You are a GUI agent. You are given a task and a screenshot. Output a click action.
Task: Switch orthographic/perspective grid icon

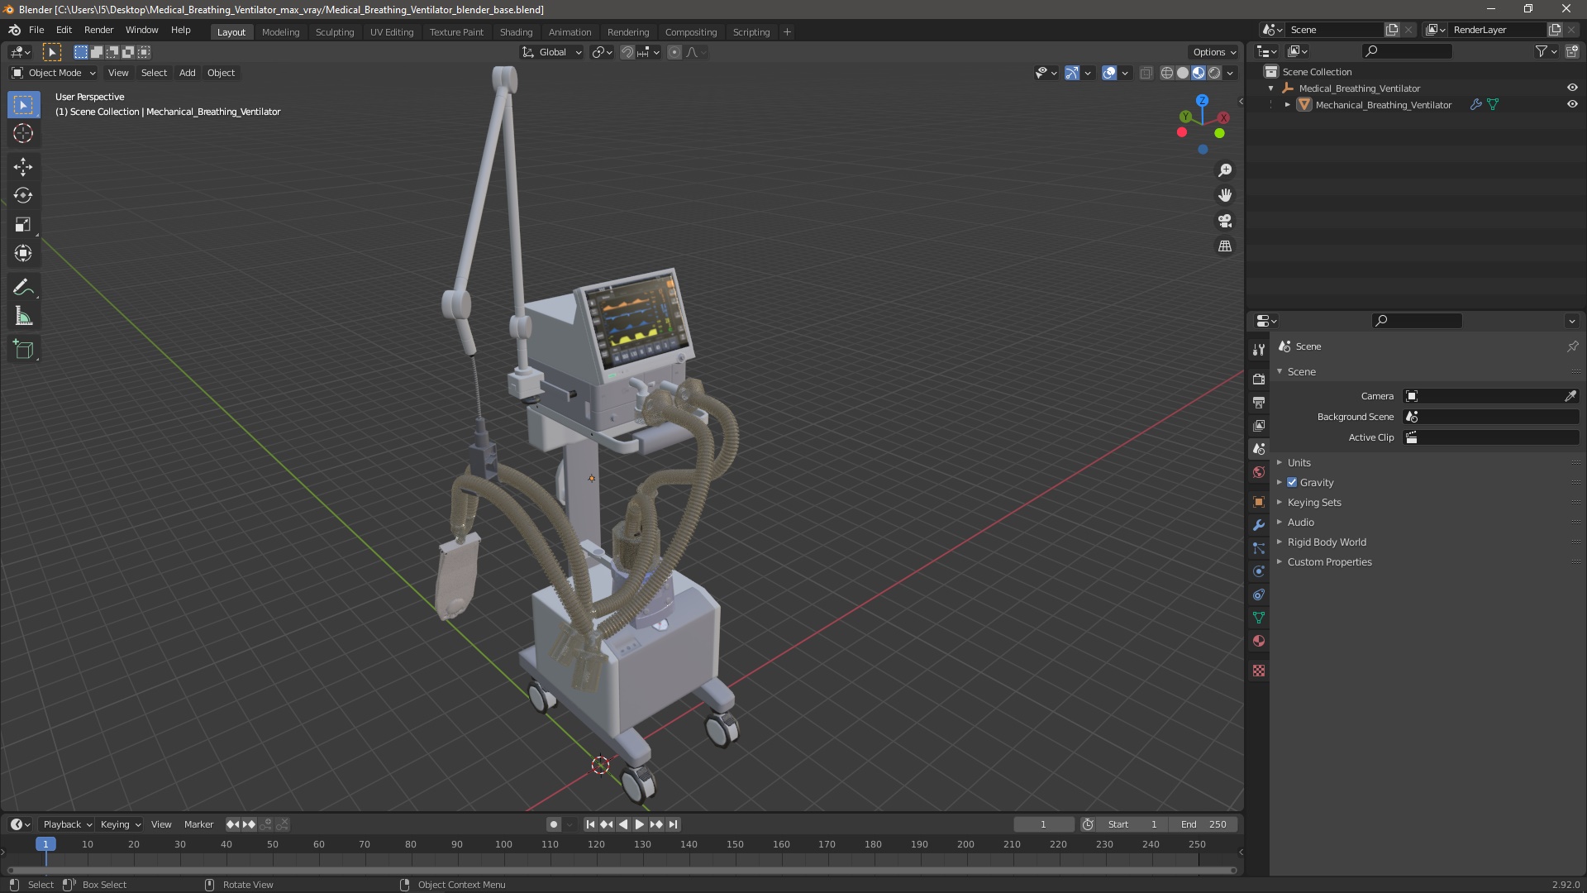tap(1225, 246)
